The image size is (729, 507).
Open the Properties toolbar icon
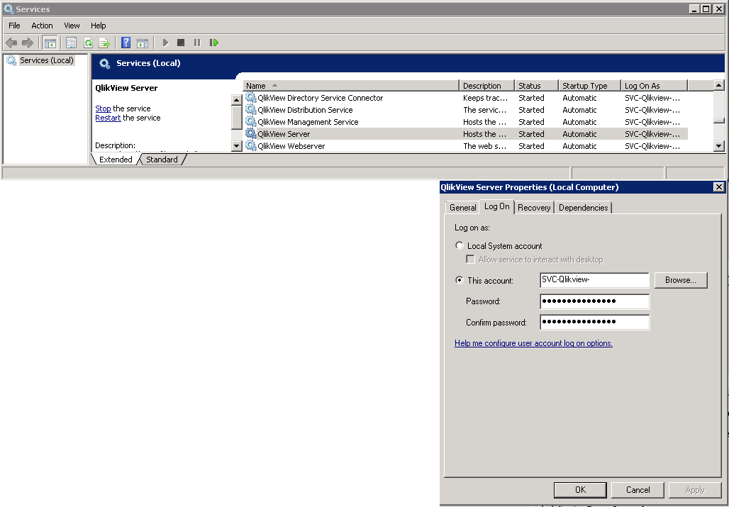[x=71, y=43]
